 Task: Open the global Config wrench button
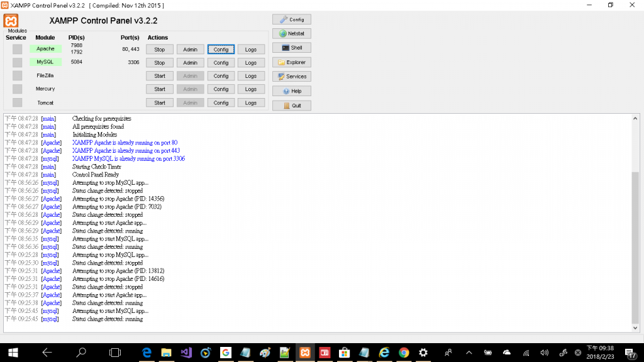pos(292,19)
